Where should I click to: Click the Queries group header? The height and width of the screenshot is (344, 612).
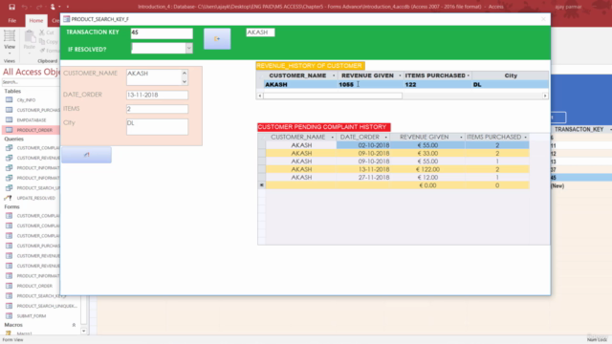click(x=13, y=139)
